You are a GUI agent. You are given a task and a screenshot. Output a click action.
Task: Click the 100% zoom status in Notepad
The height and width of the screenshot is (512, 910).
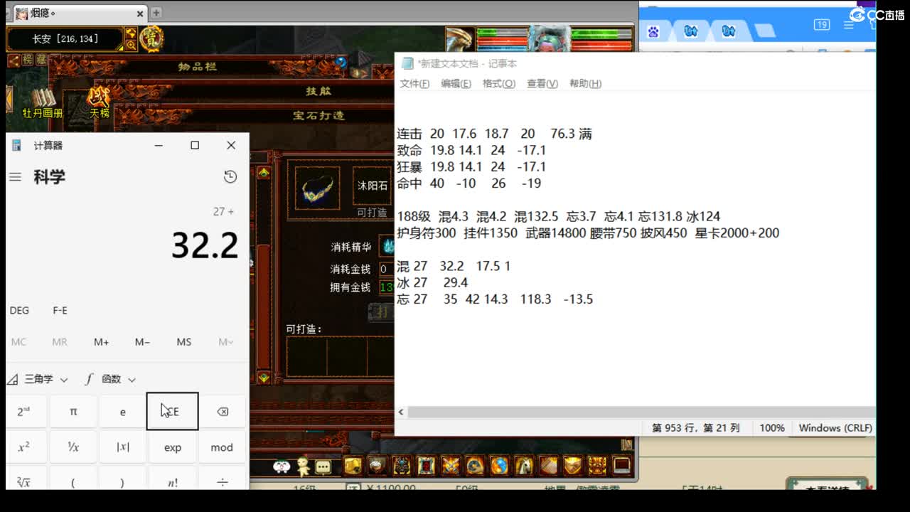coord(772,428)
